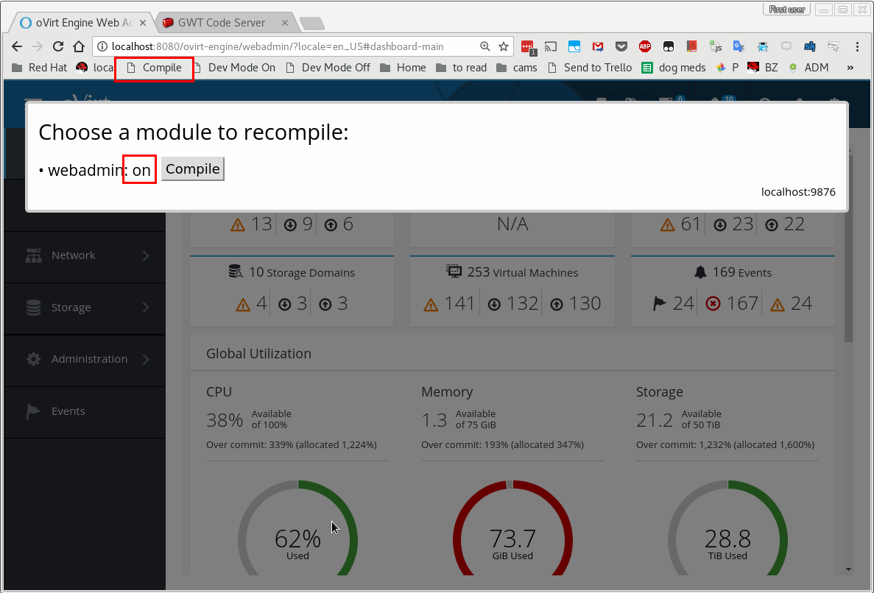Click the browser Home button

click(x=78, y=46)
